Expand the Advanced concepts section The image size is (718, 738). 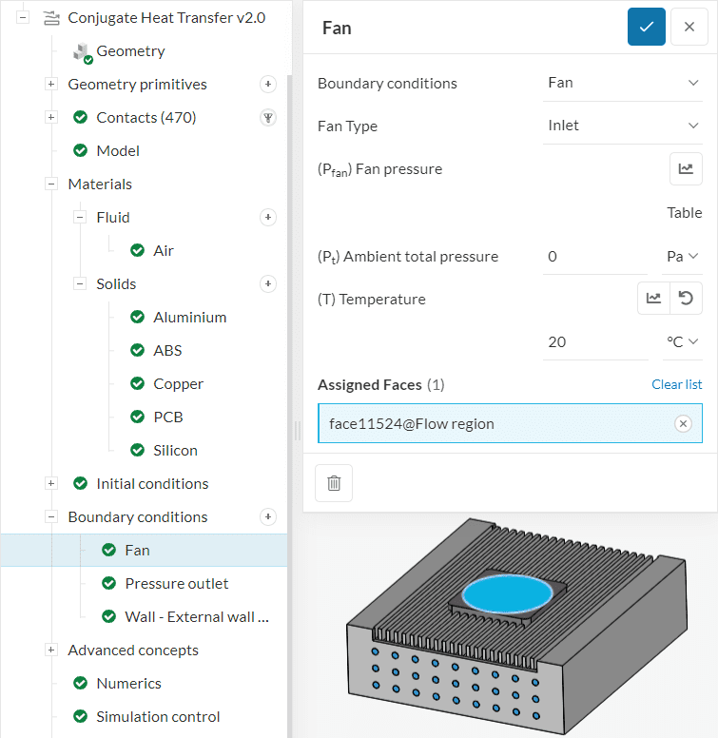(x=51, y=651)
